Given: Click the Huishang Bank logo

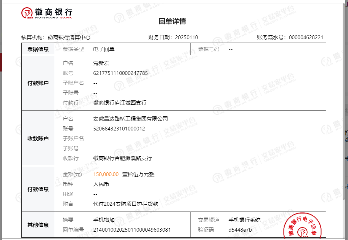Looking at the screenshot, I should [47, 13].
